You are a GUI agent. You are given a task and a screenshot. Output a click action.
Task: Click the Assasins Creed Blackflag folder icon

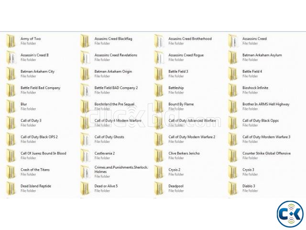pos(85,41)
